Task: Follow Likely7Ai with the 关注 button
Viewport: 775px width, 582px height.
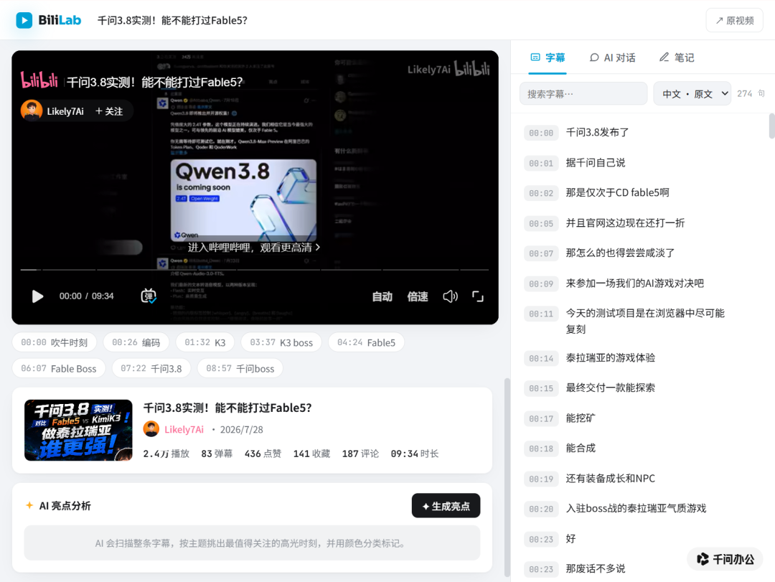Action: [x=109, y=111]
